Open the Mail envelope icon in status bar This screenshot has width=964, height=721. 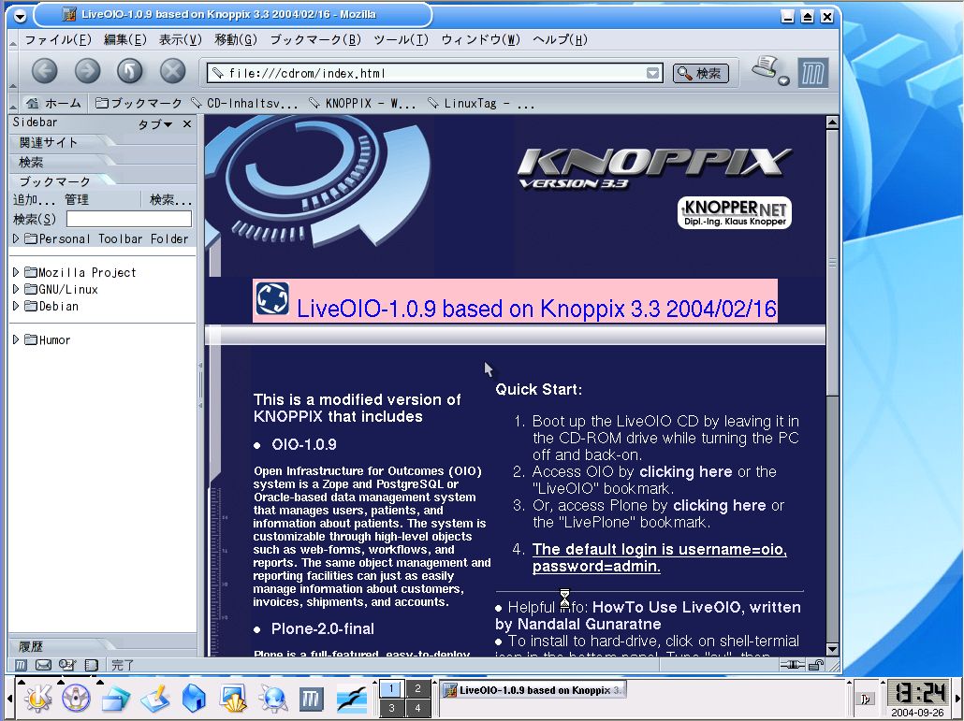(43, 665)
